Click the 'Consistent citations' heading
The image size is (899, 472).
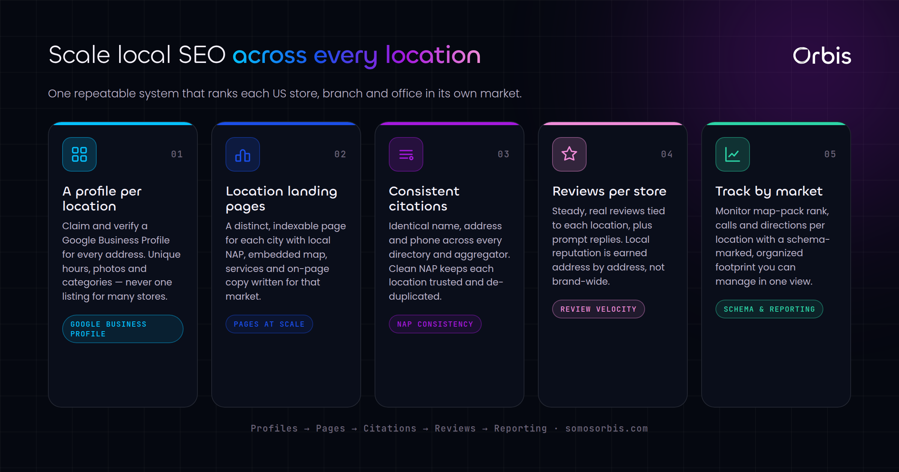(x=424, y=199)
